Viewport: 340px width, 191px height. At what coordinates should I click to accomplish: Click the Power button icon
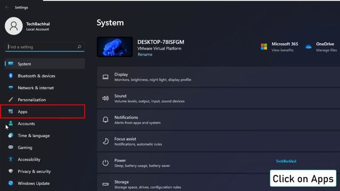(106, 163)
